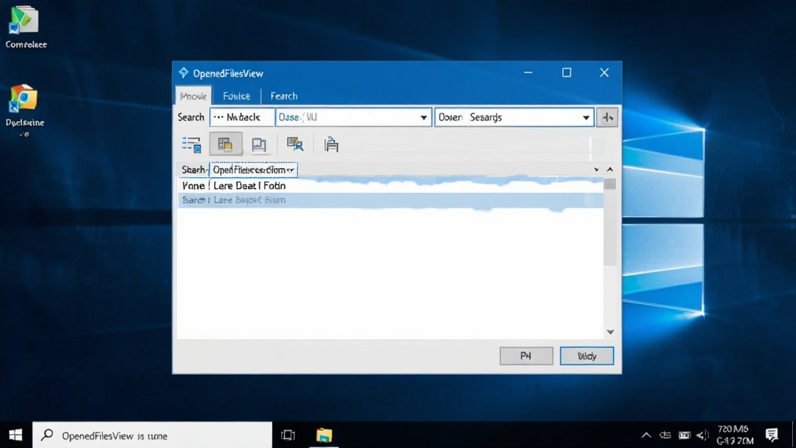
Task: Focus the Search field containing 'Nwtack'
Action: [x=243, y=117]
